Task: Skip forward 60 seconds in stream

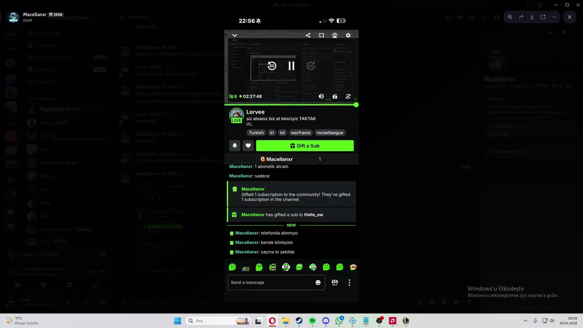Action: click(x=311, y=66)
